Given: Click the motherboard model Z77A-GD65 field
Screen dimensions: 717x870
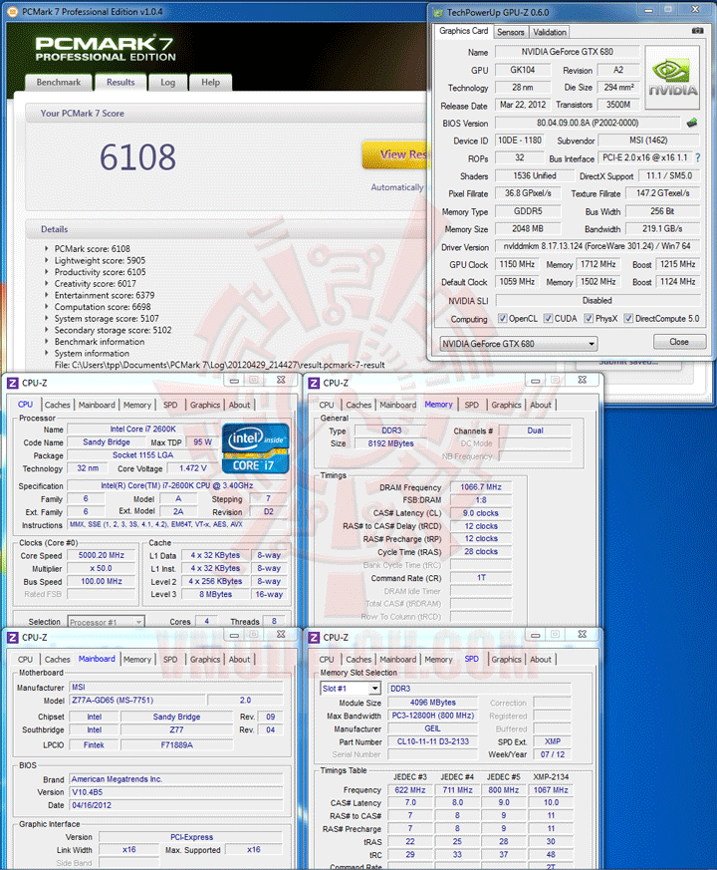Looking at the screenshot, I should point(137,701).
